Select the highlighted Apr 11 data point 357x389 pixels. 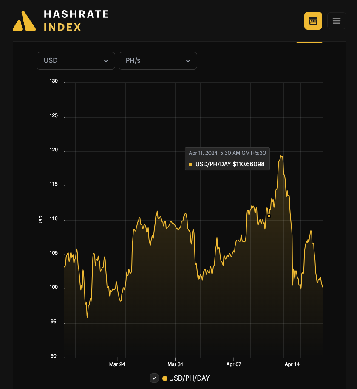tap(269, 216)
